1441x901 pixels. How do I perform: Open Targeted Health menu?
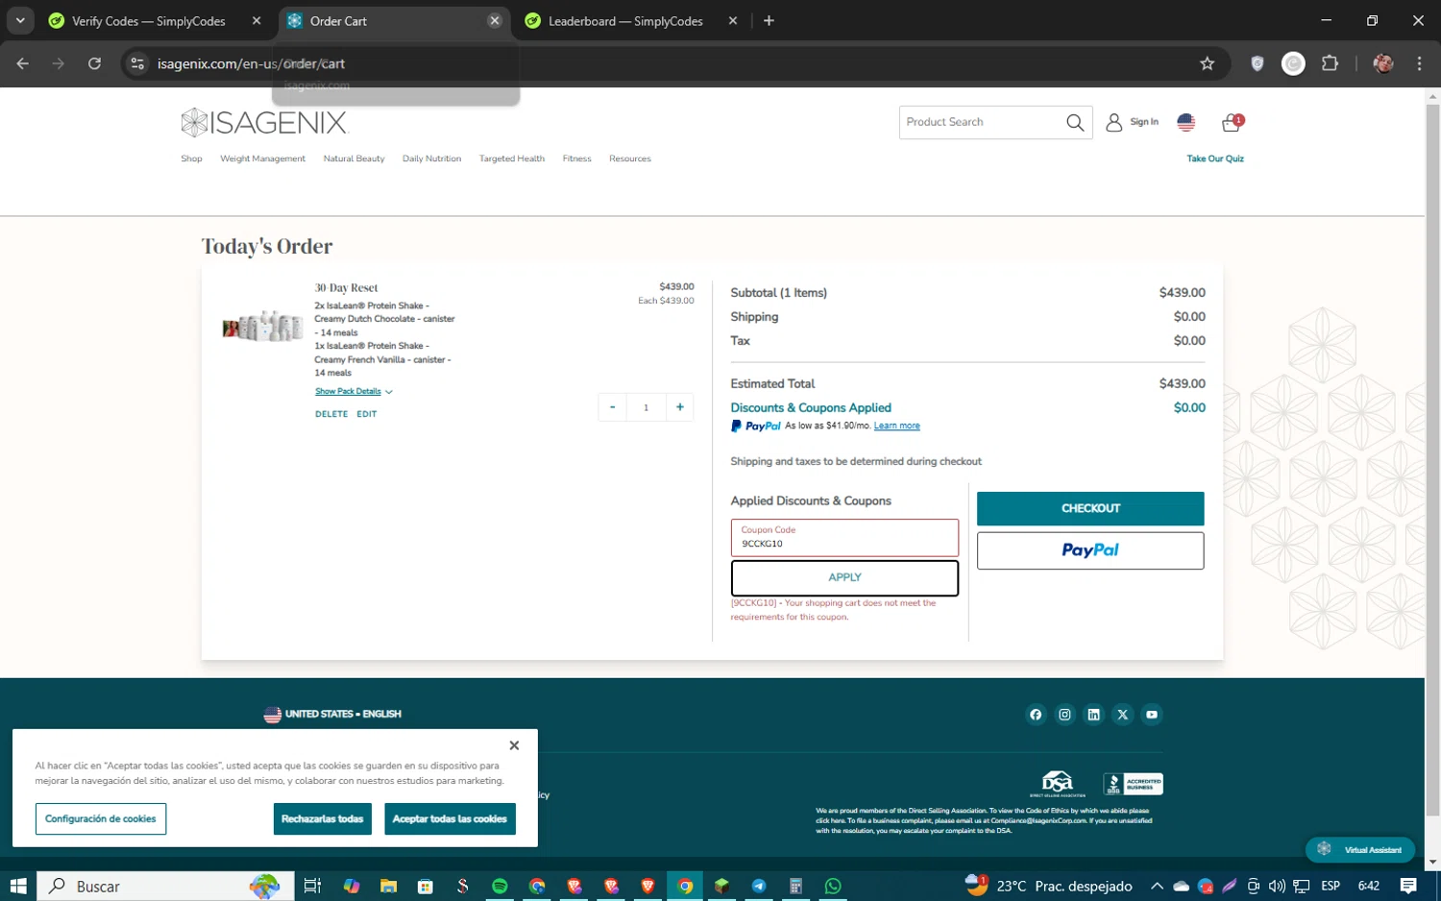[512, 158]
